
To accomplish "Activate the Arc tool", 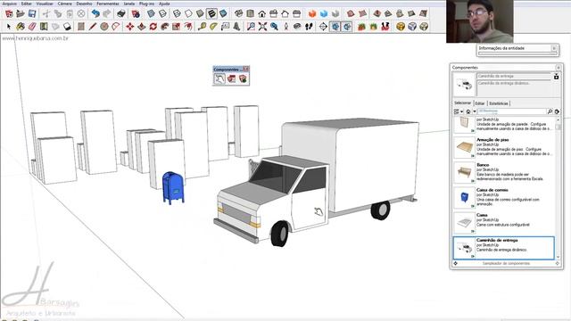I will (116, 27).
